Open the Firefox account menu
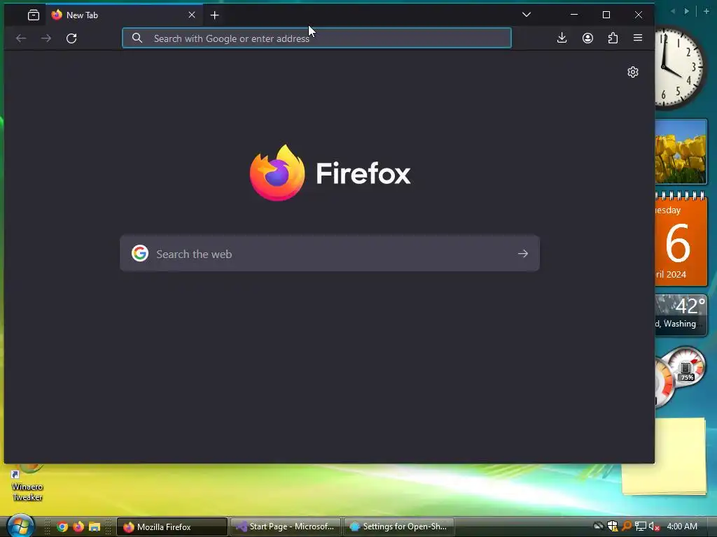Image resolution: width=717 pixels, height=537 pixels. pyautogui.click(x=587, y=38)
